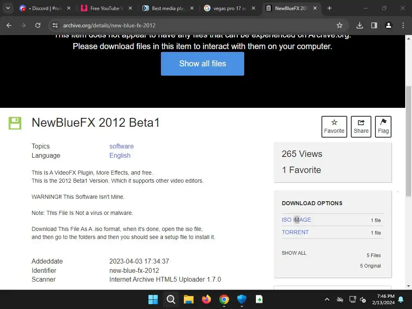Launch Firefox from the taskbar
The image size is (412, 309).
coord(206,299)
